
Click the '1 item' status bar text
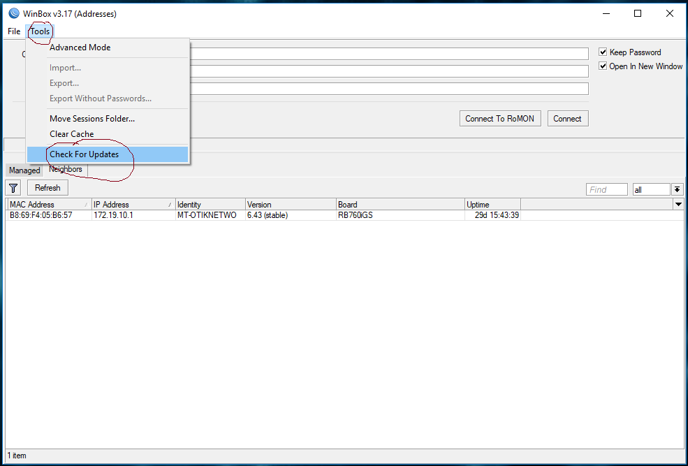pyautogui.click(x=17, y=456)
